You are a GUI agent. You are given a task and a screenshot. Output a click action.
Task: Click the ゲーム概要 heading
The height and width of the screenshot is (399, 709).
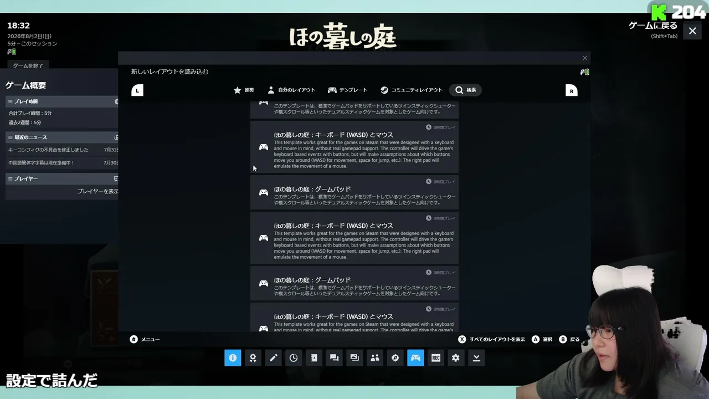coord(25,85)
